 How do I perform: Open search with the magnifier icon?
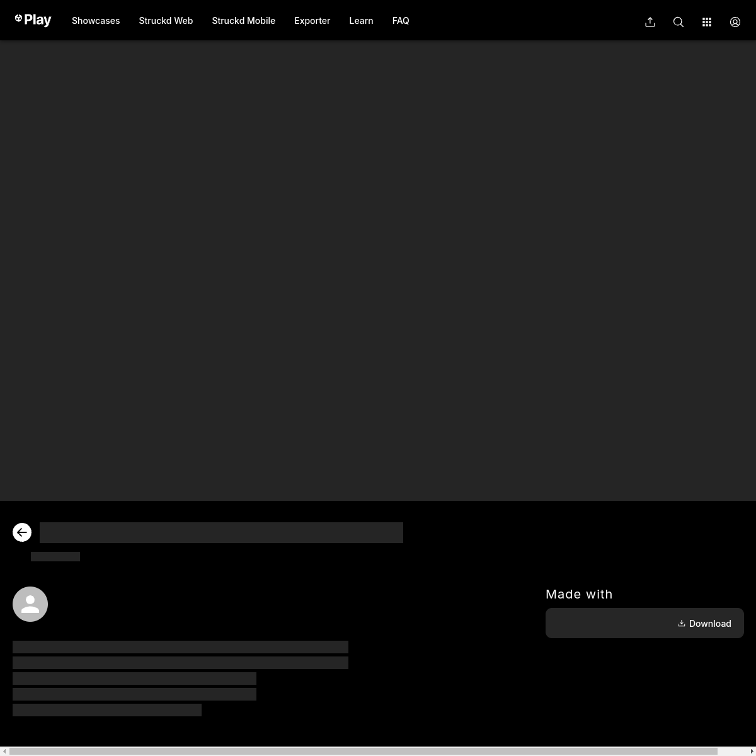pos(679,22)
